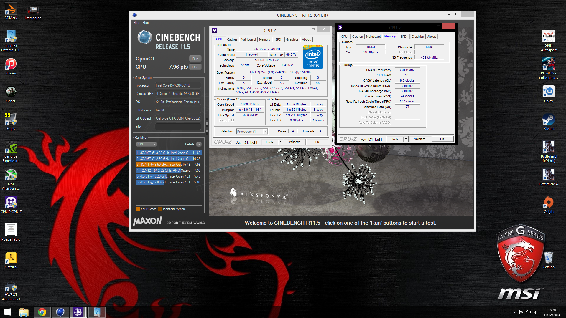The image size is (566, 318).
Task: Launch Steam from desktop
Action: 549,122
